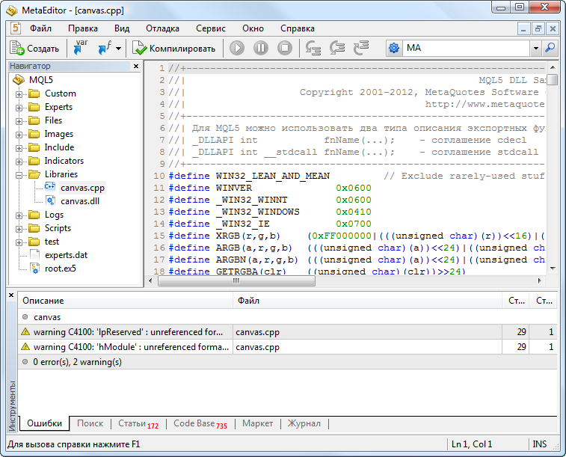
Task: Expand the Scripts folder
Action: click(19, 229)
